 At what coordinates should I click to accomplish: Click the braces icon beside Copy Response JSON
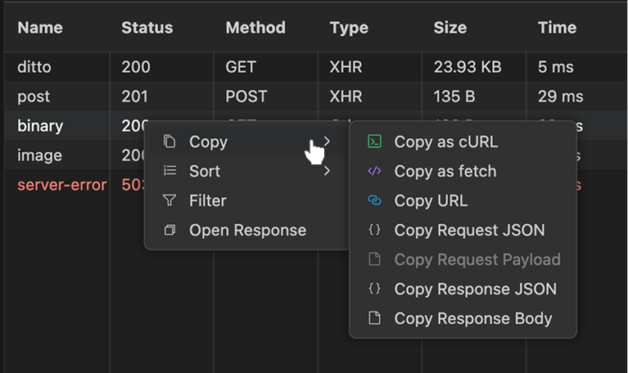(x=374, y=289)
